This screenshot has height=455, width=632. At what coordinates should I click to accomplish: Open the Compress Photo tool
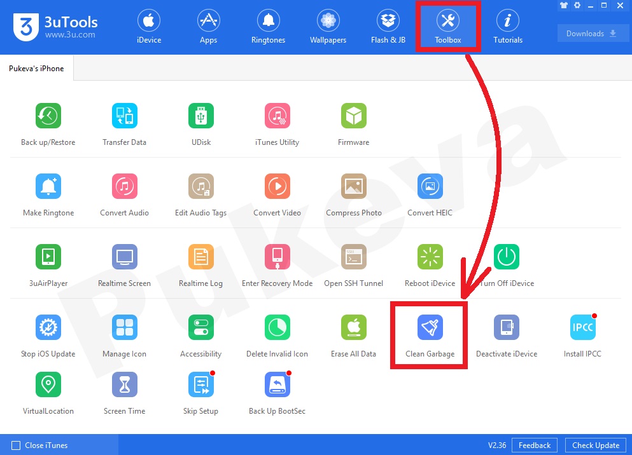[x=353, y=186]
